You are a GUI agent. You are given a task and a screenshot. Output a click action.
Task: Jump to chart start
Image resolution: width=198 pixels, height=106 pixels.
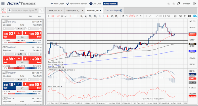tap(123, 16)
